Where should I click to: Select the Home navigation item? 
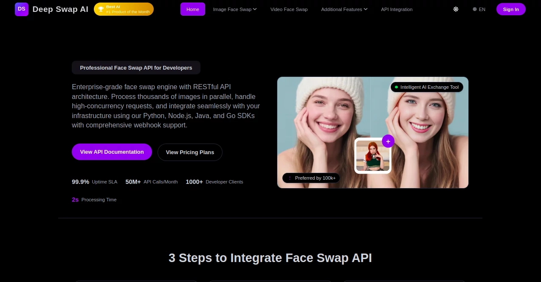click(193, 9)
